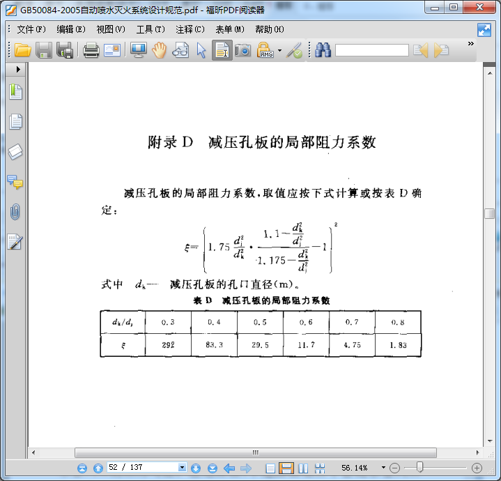Screen dimensions: 501x481
Task: Click the zoom slider handle
Action: pyautogui.click(x=420, y=468)
